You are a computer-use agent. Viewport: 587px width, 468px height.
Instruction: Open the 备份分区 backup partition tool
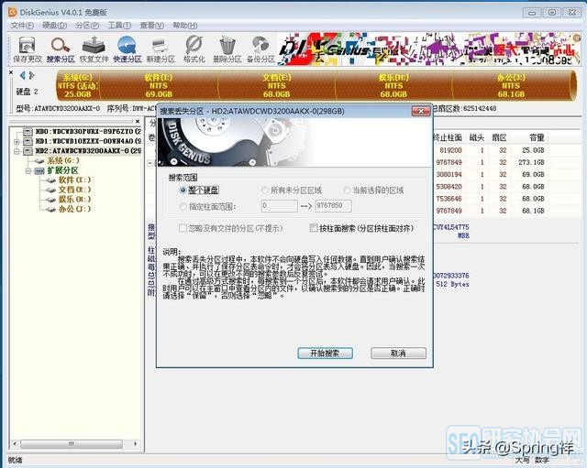[x=260, y=49]
